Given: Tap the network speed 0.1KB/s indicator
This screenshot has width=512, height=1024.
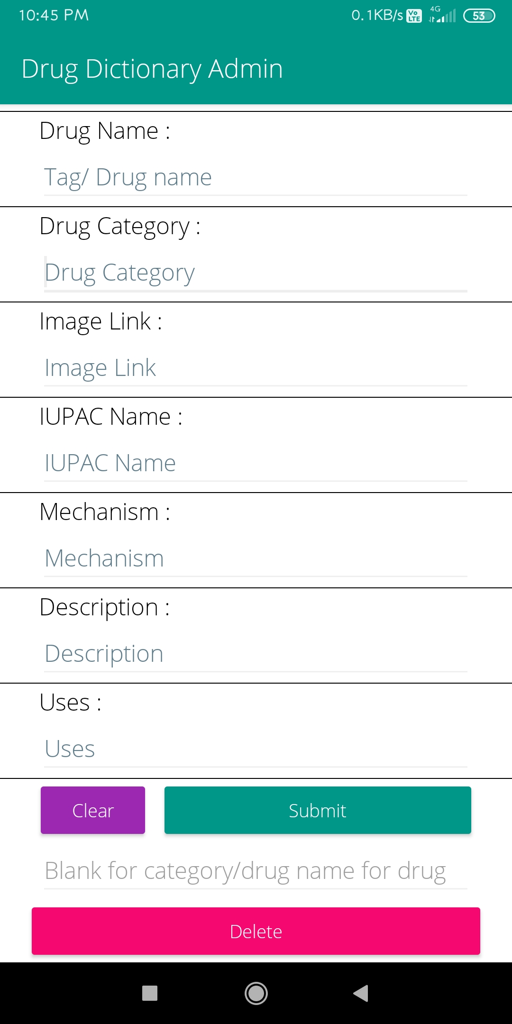Looking at the screenshot, I should tap(377, 15).
